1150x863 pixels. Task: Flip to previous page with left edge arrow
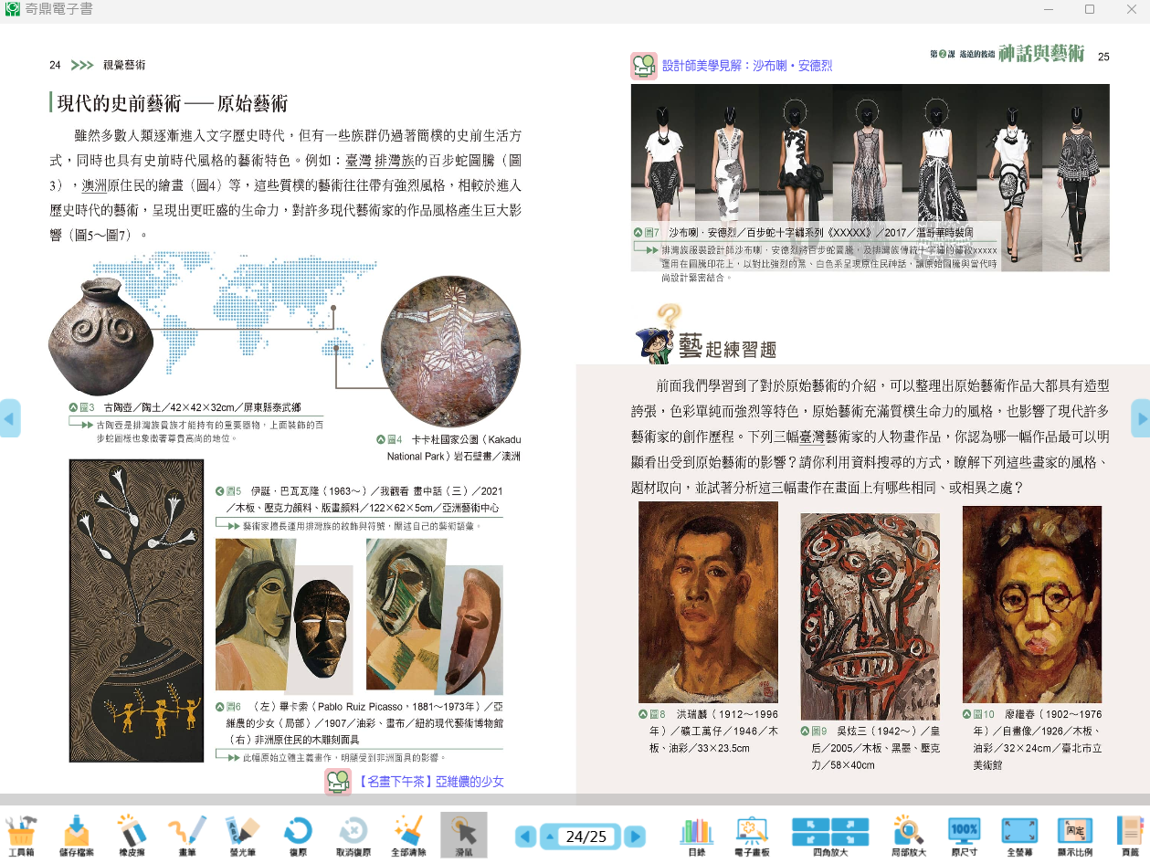coord(9,418)
